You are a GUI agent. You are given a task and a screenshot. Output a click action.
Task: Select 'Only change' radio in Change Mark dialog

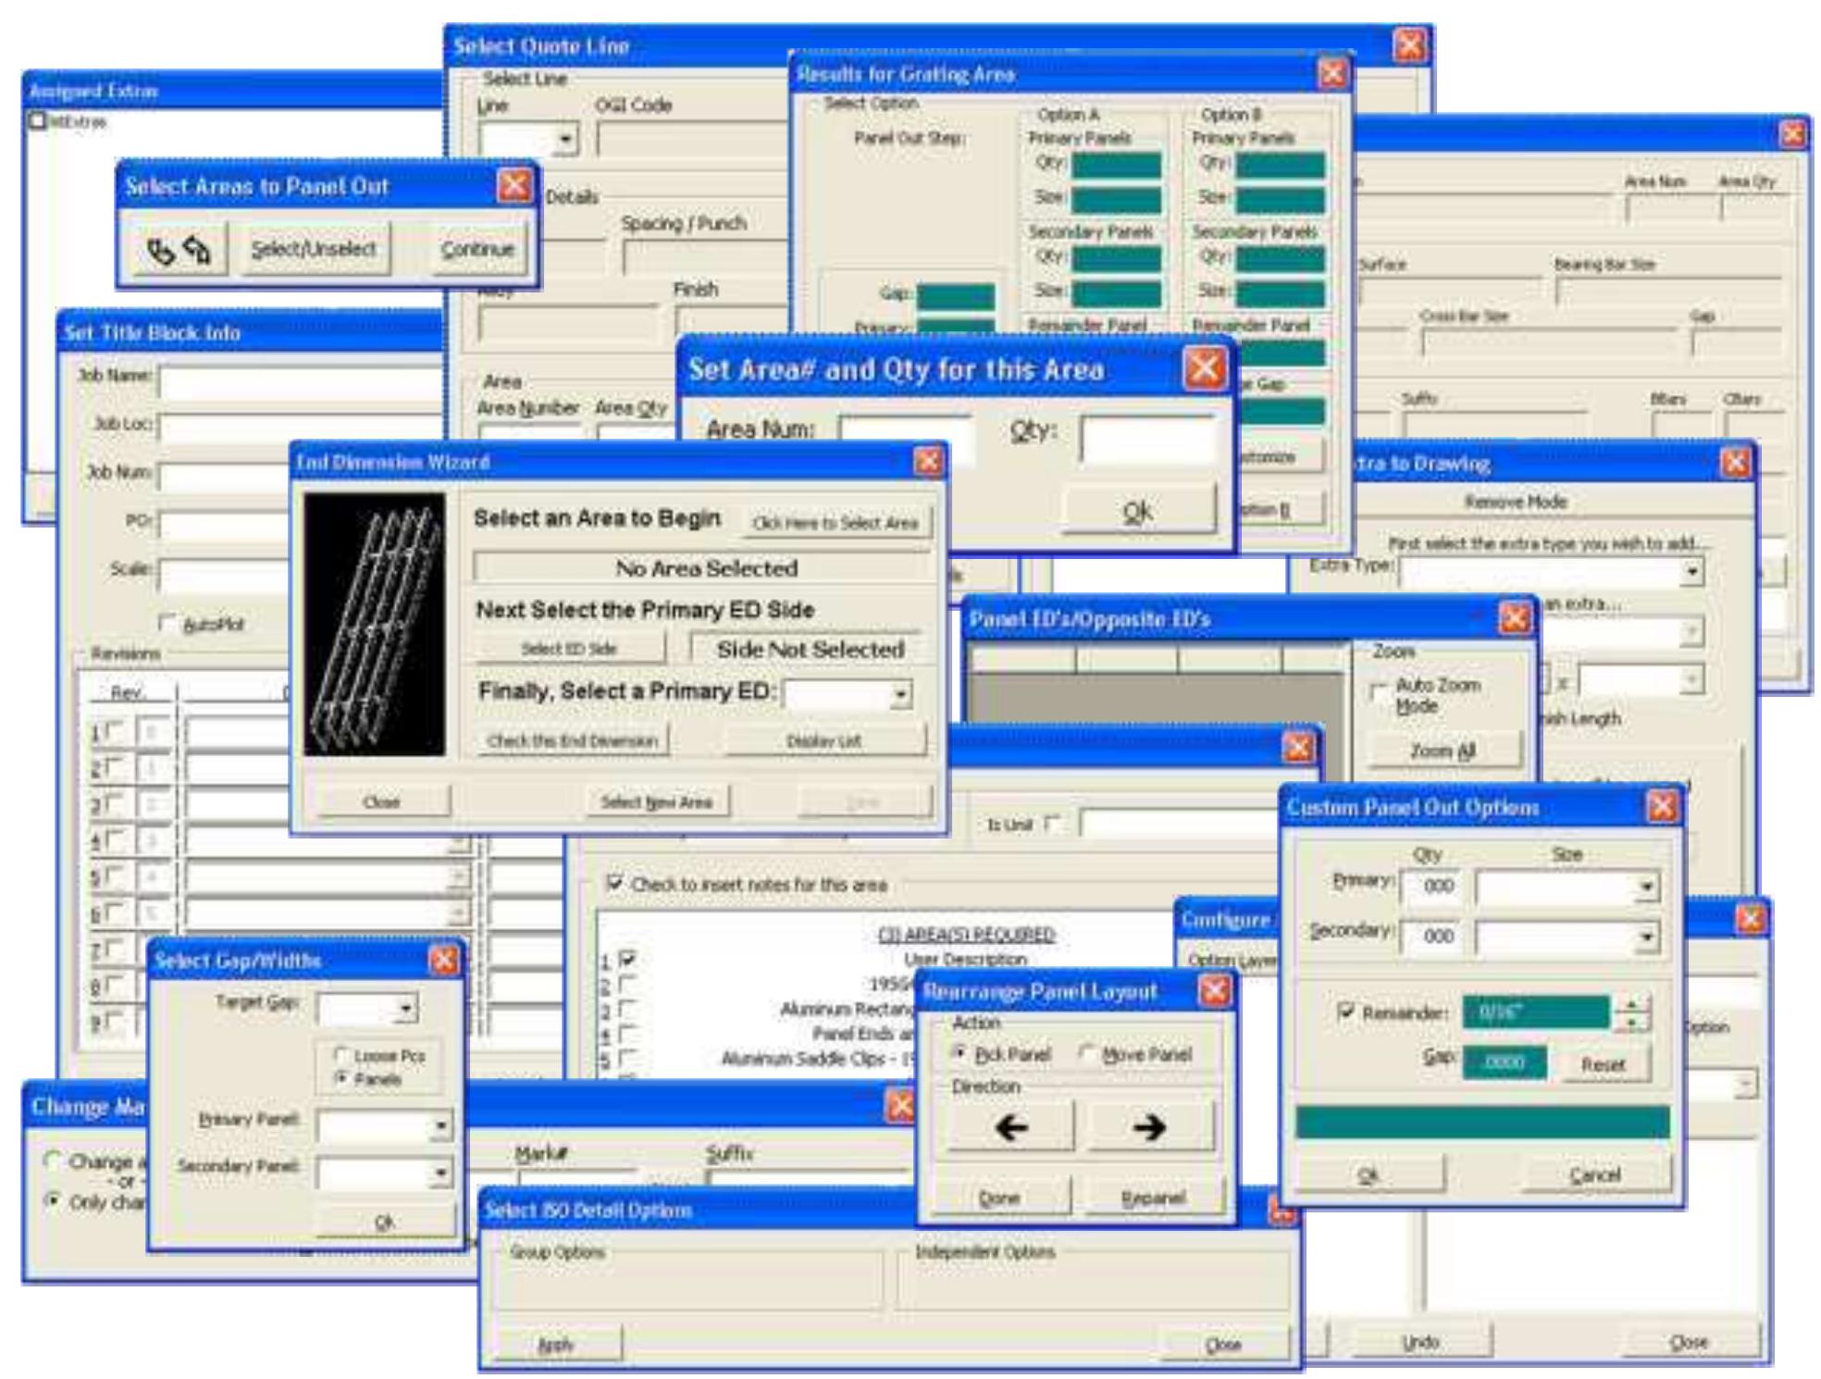click(x=53, y=1201)
